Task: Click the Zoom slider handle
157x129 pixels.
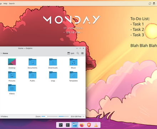Action: (x=46, y=117)
